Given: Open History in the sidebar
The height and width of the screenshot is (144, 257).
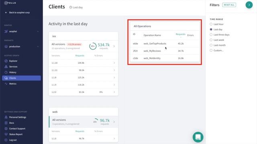Looking at the screenshot, I should coord(13,72).
